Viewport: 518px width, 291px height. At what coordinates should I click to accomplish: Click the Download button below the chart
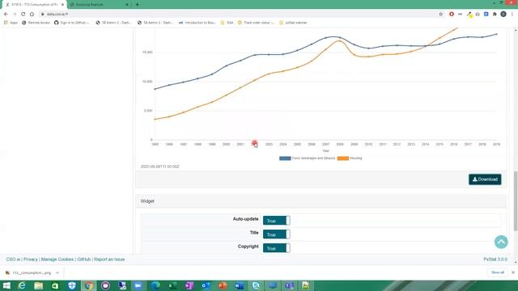coord(485,179)
